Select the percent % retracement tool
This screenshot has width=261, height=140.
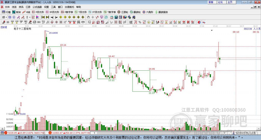[140, 22]
